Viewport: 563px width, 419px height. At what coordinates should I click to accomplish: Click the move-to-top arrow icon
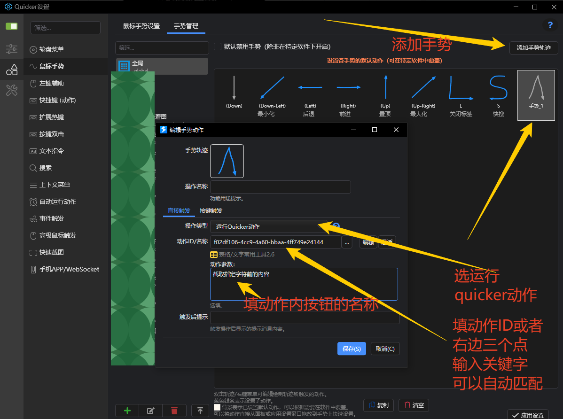point(200,411)
